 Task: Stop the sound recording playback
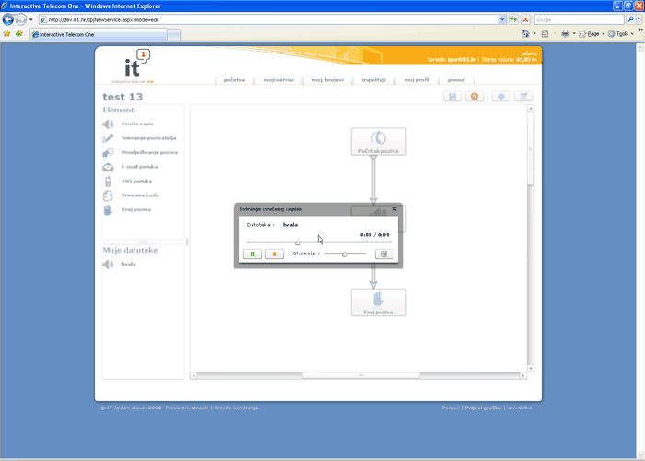tap(274, 254)
